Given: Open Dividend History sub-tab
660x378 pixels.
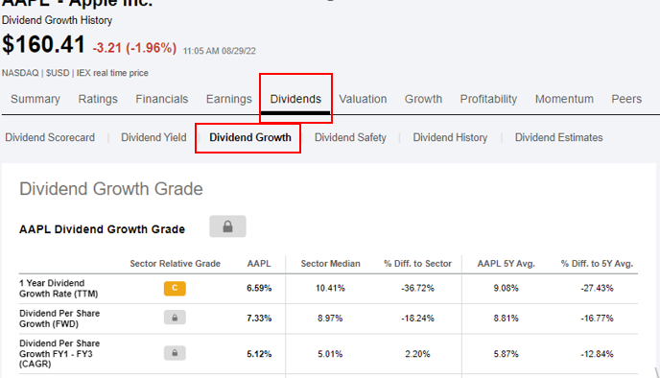Looking at the screenshot, I should coord(450,137).
